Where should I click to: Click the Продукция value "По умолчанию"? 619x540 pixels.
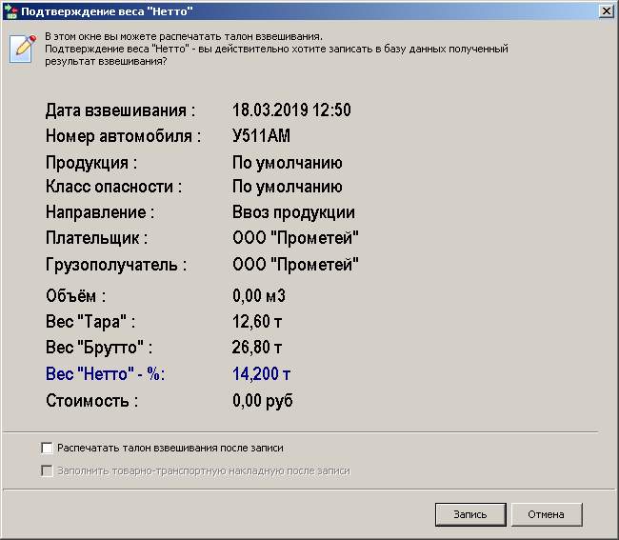(287, 163)
